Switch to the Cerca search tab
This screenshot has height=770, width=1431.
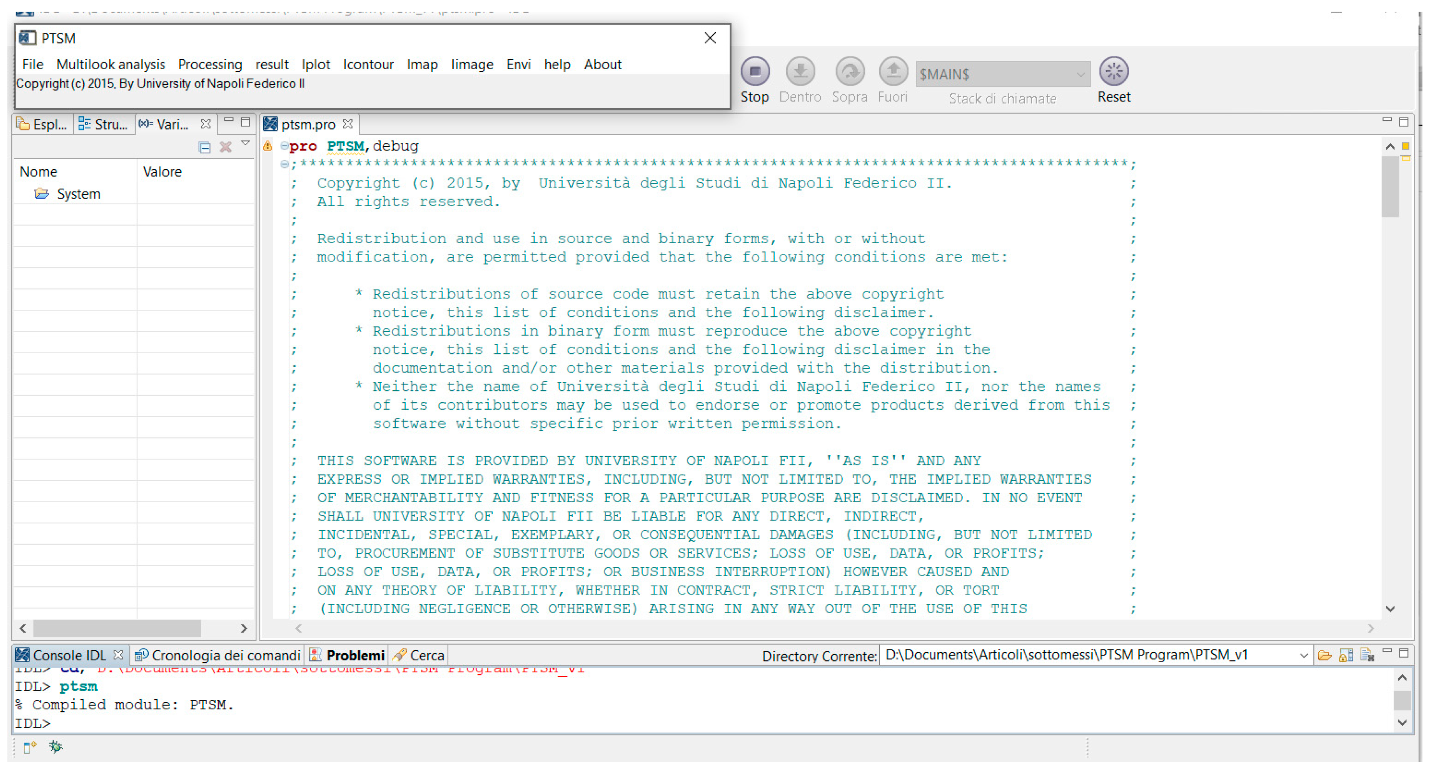418,655
